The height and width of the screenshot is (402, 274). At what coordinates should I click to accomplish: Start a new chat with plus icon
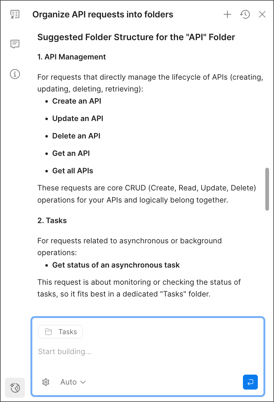tap(227, 14)
